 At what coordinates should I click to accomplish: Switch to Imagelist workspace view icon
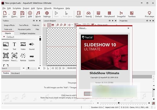tap(121, 13)
